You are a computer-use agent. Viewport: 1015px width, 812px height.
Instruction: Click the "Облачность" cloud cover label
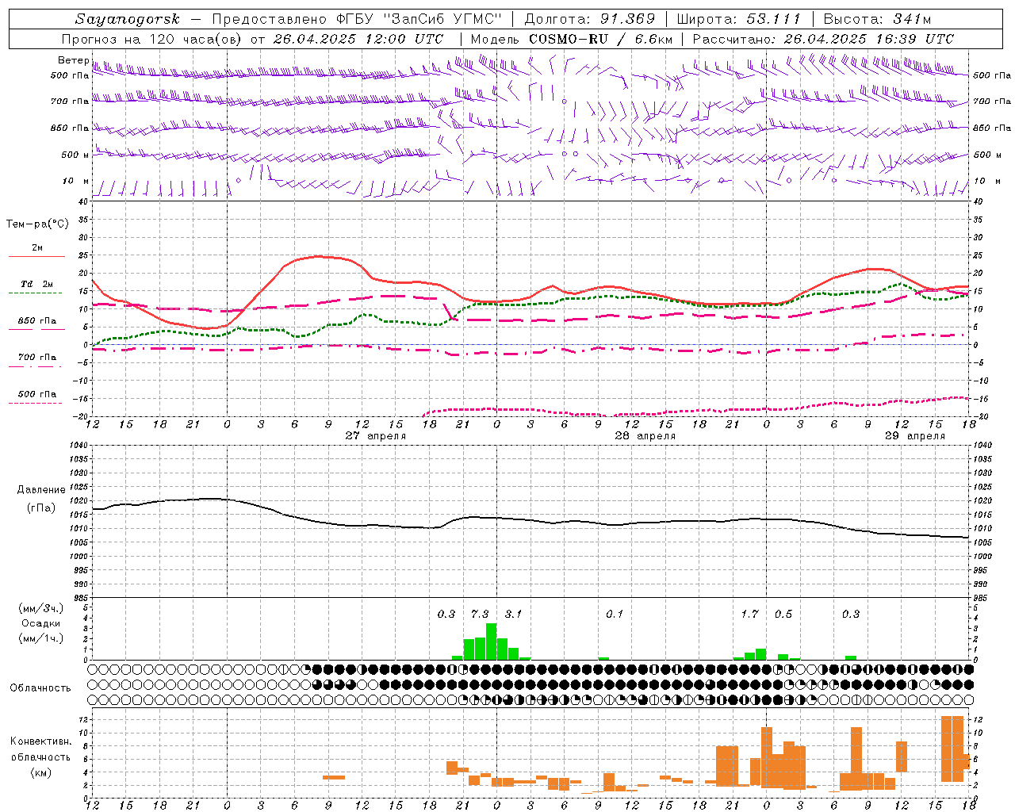tap(40, 688)
